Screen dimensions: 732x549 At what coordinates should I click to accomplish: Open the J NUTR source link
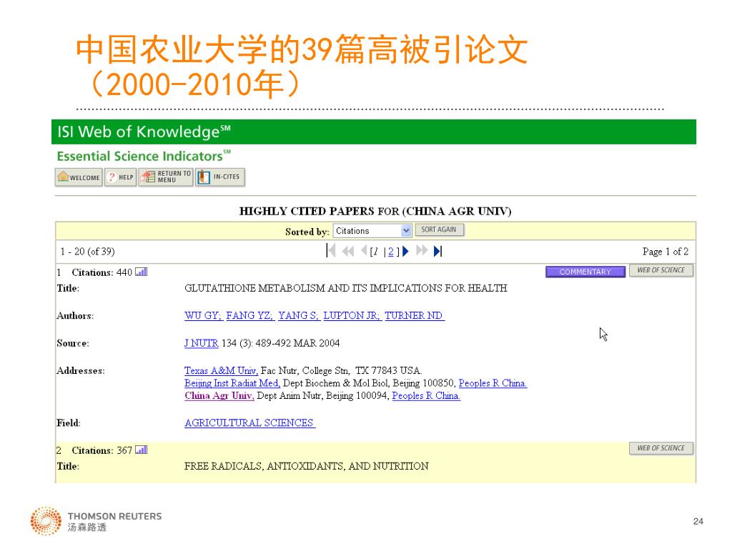click(x=201, y=343)
